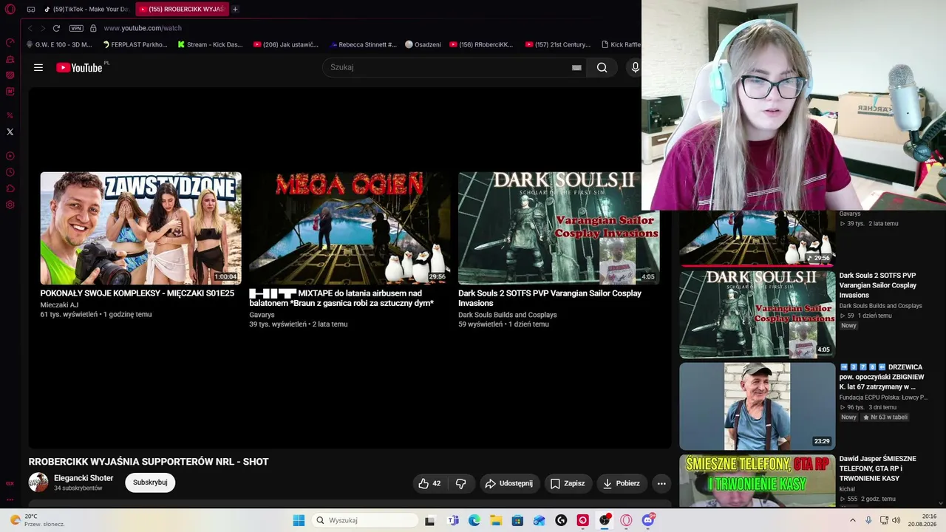Viewport: 946px width, 532px height.
Task: Open GX Control speedometer in sidebar
Action: click(10, 42)
